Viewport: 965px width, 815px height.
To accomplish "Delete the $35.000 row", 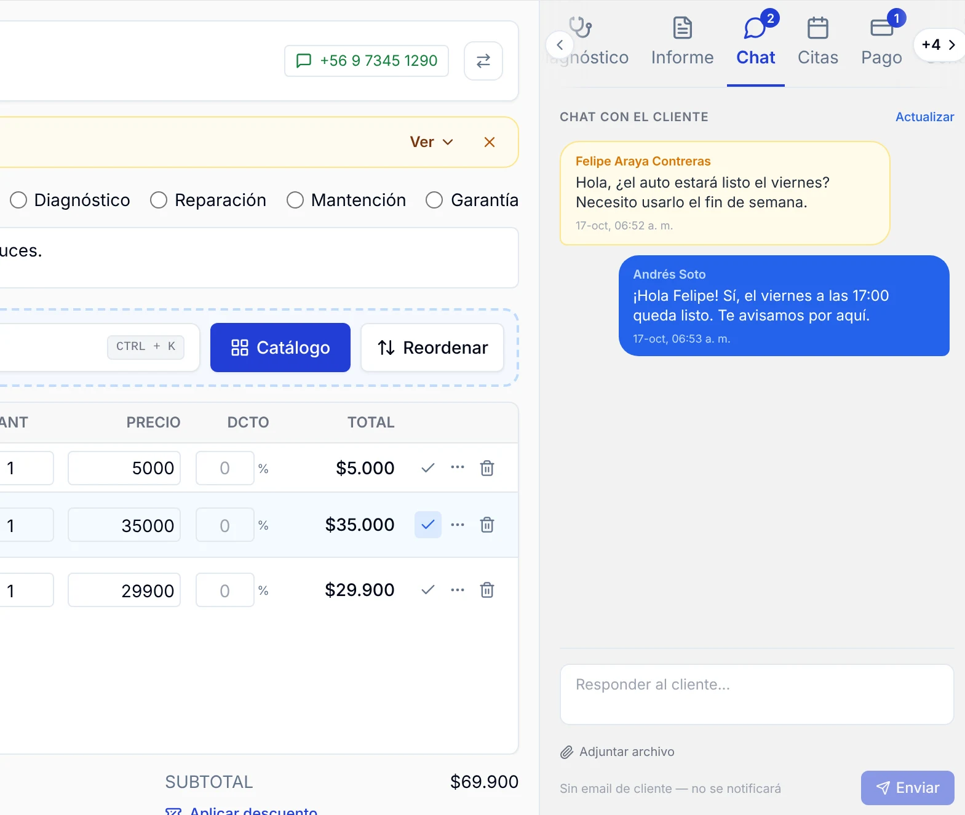I will (x=487, y=525).
